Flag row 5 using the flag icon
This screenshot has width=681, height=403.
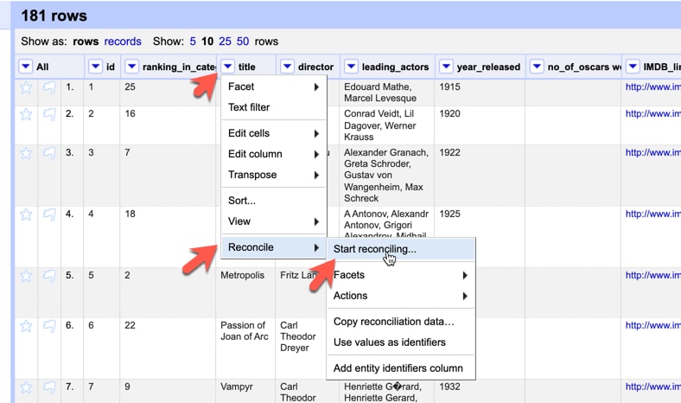click(x=49, y=276)
